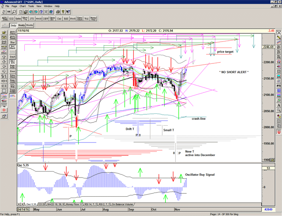Toggle the Mov Ave study button
The width and height of the screenshot is (282, 216).
coord(12,62)
